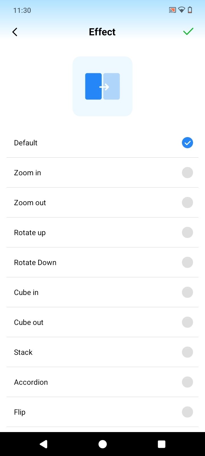The width and height of the screenshot is (205, 456).
Task: Choose the Stack radio button
Action: (187, 352)
